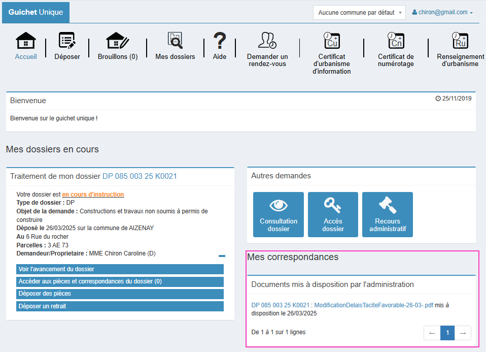Open Certificat de numérotage icon
Image resolution: width=486 pixels, height=352 pixels.
pyautogui.click(x=396, y=41)
